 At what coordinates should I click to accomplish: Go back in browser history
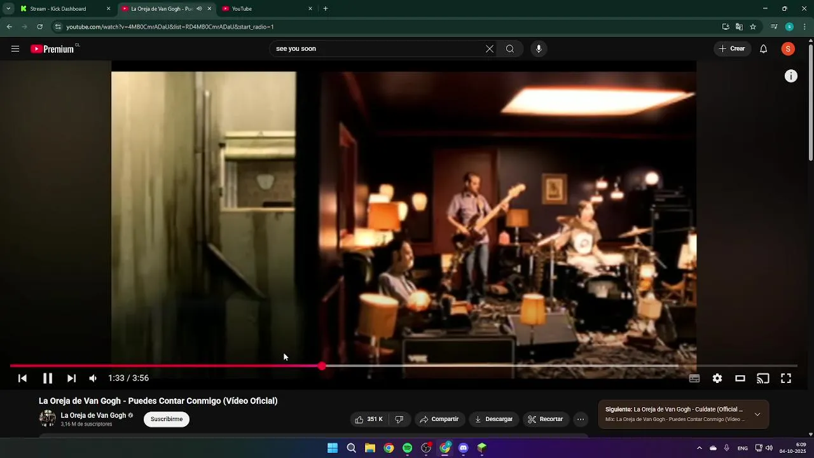point(10,27)
